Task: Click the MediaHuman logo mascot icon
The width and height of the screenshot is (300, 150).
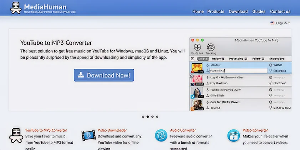Action: click(16, 7)
